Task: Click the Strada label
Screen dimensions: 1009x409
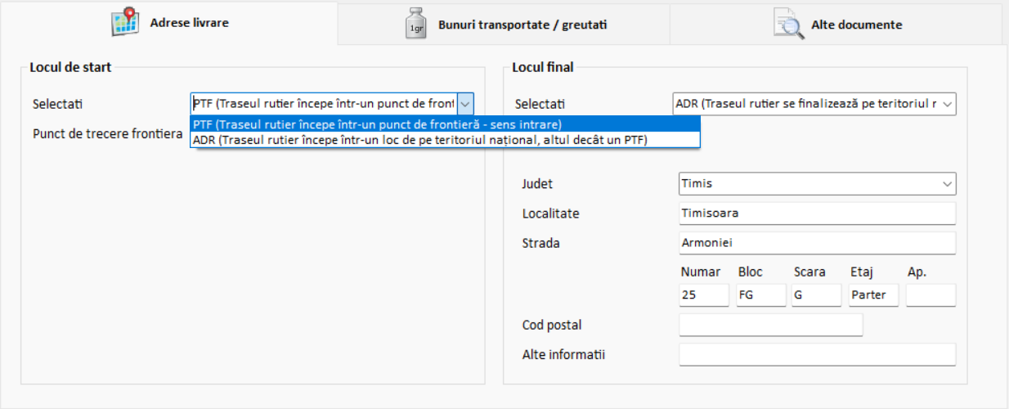Action: click(541, 243)
